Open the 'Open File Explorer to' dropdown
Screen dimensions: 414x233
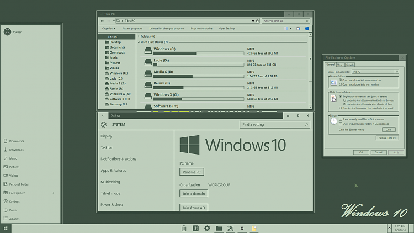(375, 72)
